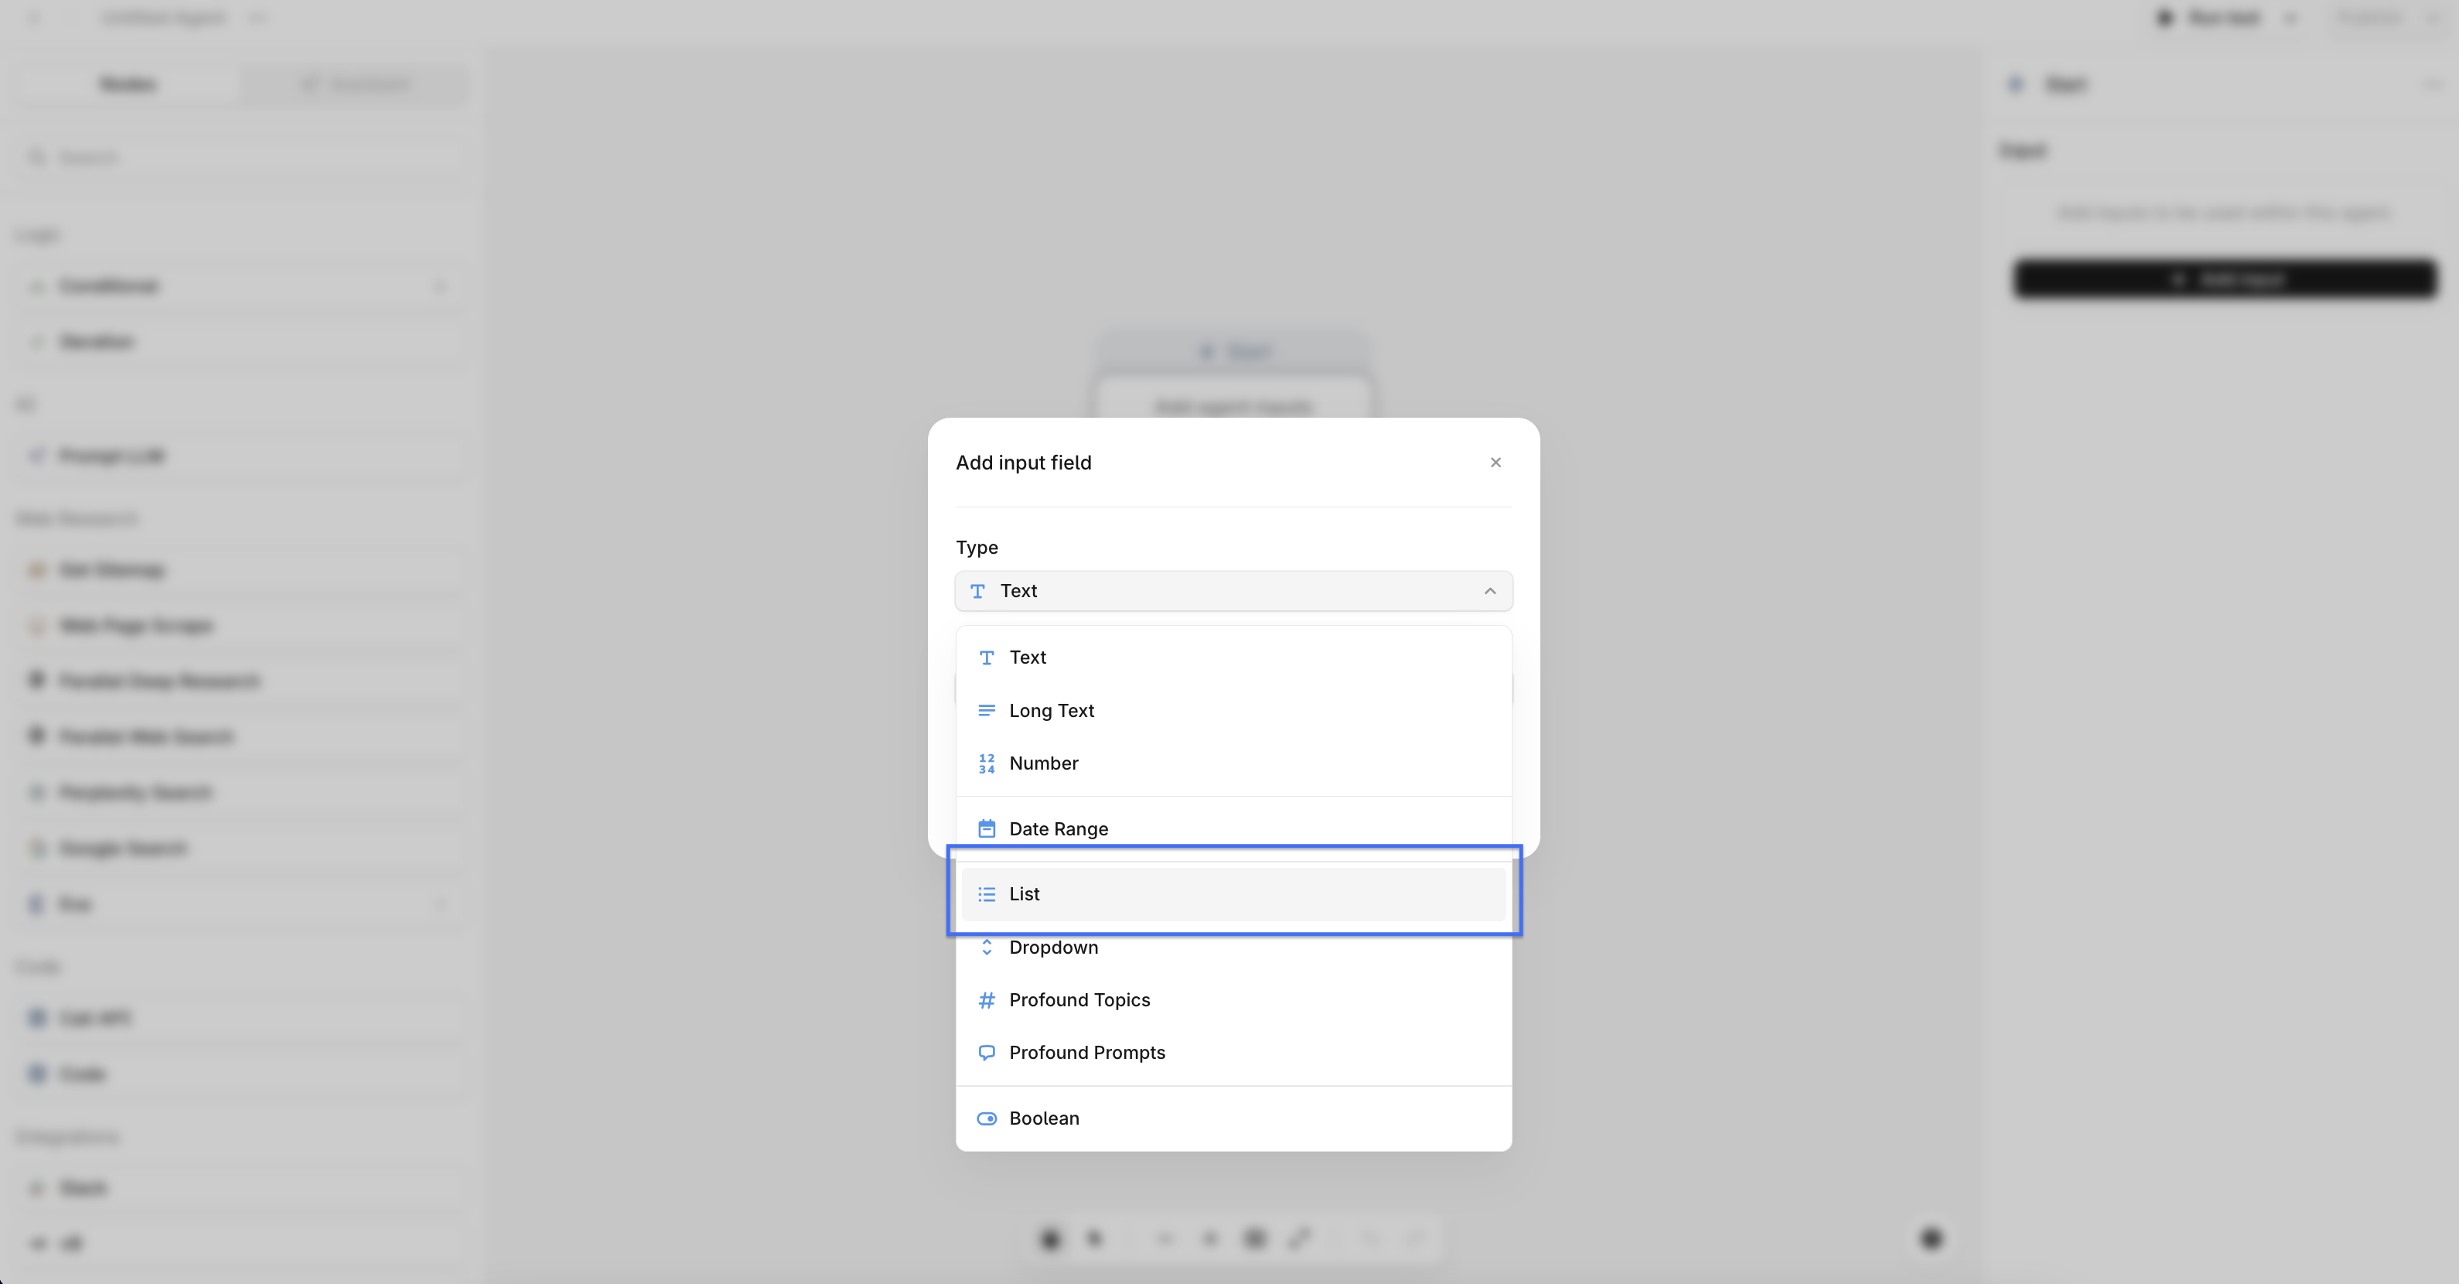Click the Type dropdown chevron arrow
The image size is (2459, 1284).
[x=1489, y=591]
